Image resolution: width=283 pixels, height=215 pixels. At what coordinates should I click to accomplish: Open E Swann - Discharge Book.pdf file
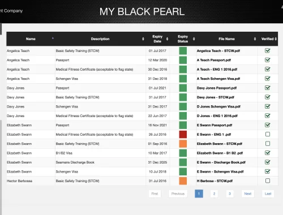click(x=221, y=162)
